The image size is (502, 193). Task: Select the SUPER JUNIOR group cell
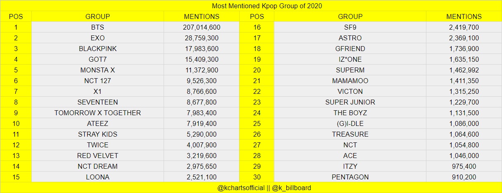coord(350,102)
